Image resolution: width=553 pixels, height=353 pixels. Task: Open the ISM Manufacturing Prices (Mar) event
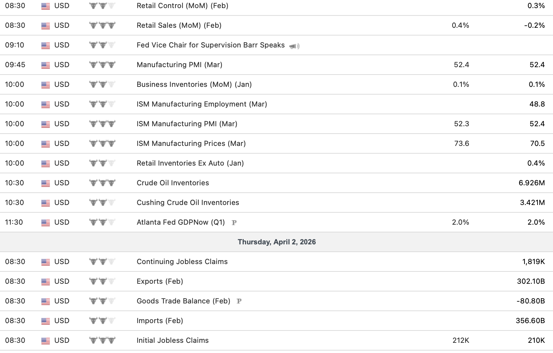(191, 143)
